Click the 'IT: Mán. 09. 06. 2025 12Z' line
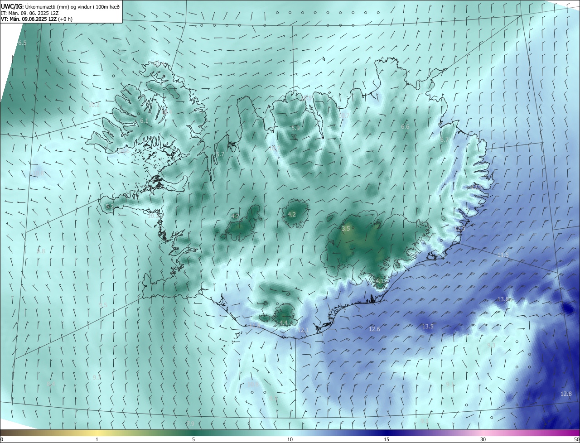The width and height of the screenshot is (580, 443). pyautogui.click(x=31, y=13)
